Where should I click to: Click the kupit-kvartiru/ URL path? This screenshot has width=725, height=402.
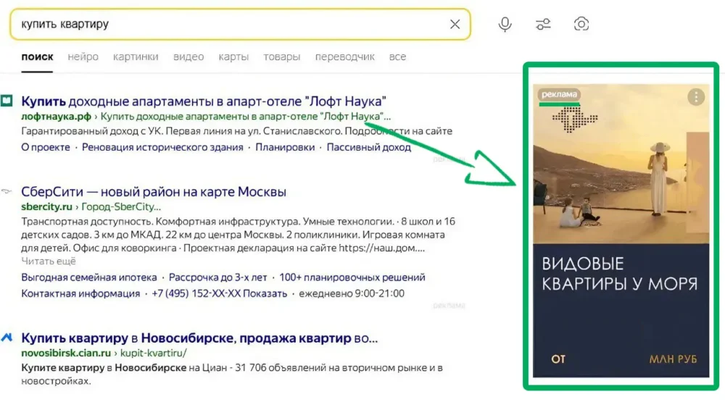click(154, 353)
